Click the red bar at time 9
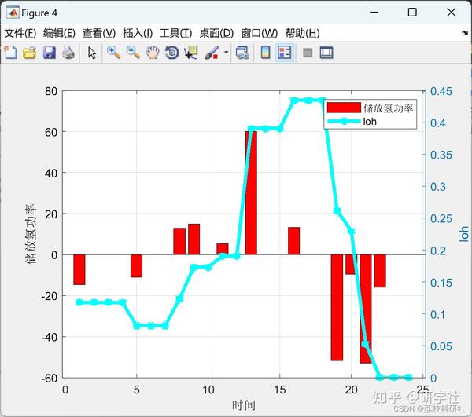Screen dimensions: 472x417 point(194,240)
